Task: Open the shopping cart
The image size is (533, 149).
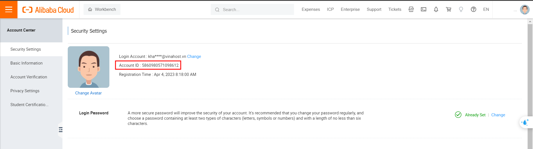Action: [x=448, y=9]
